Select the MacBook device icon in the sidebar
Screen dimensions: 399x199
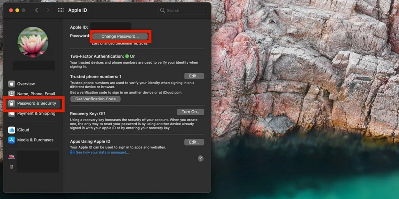pyautogui.click(x=11, y=157)
